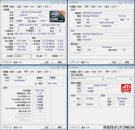
Task: Click 认证 button in memory window
Action: point(46,127)
